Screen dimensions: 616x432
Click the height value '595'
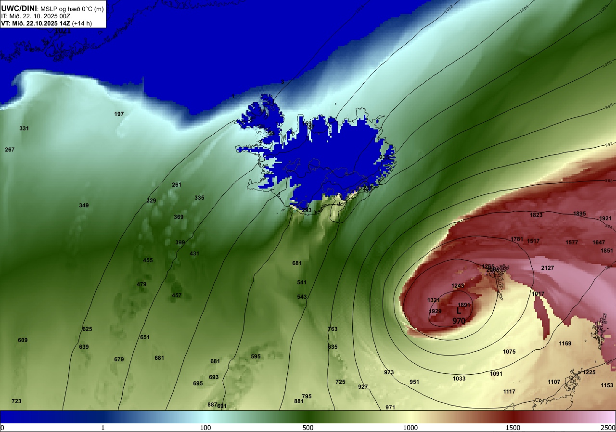256,356
